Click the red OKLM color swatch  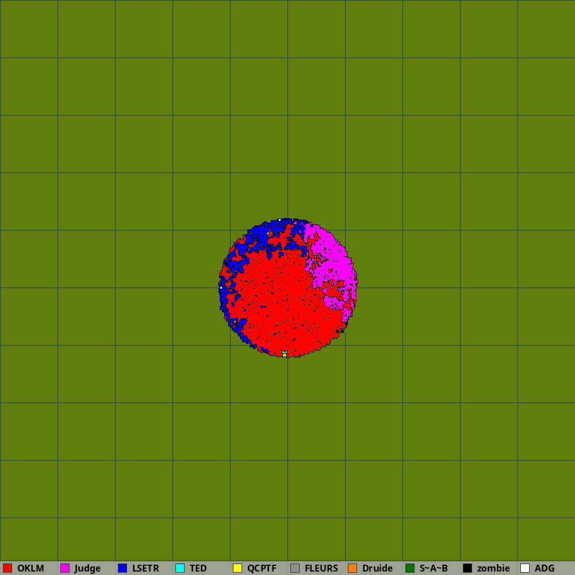tap(7, 568)
